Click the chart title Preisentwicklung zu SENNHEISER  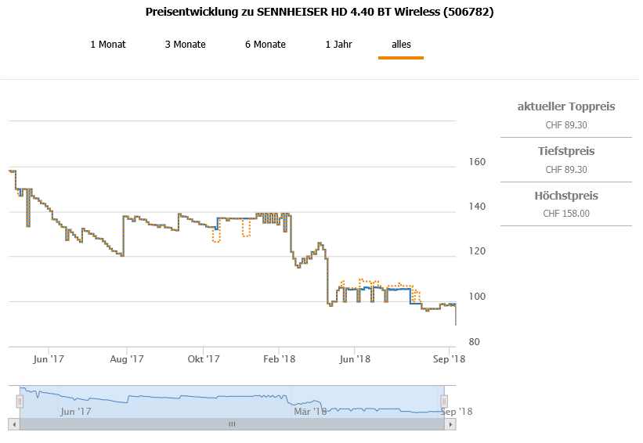tap(320, 12)
